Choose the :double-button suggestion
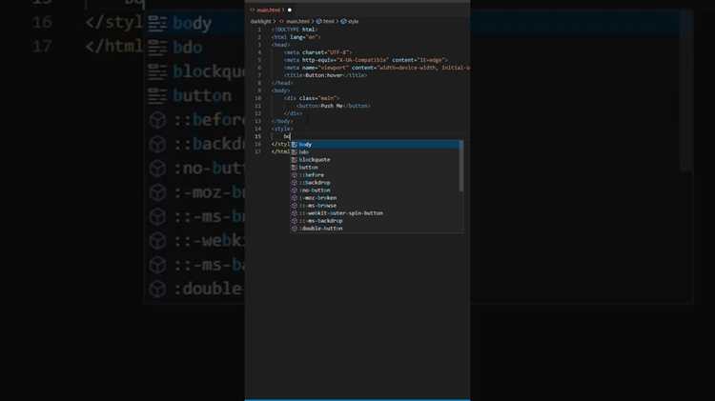This screenshot has width=715, height=401. (377, 229)
